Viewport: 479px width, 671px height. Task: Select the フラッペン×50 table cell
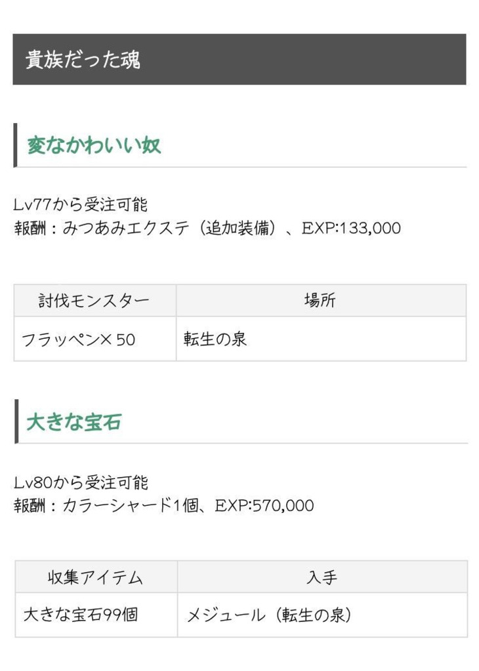point(94,339)
